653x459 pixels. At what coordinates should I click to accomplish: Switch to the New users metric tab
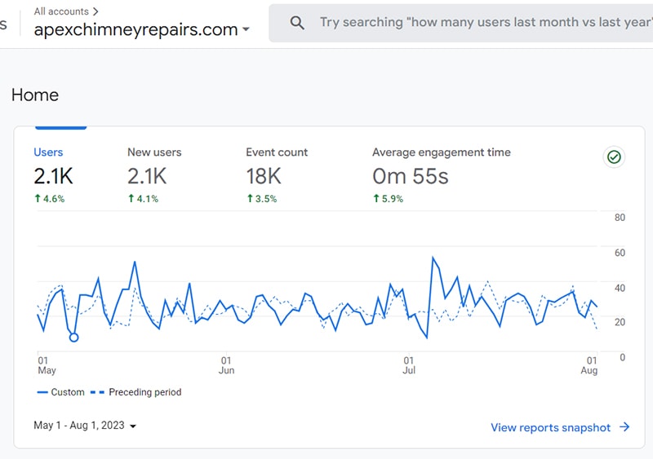[x=154, y=152]
